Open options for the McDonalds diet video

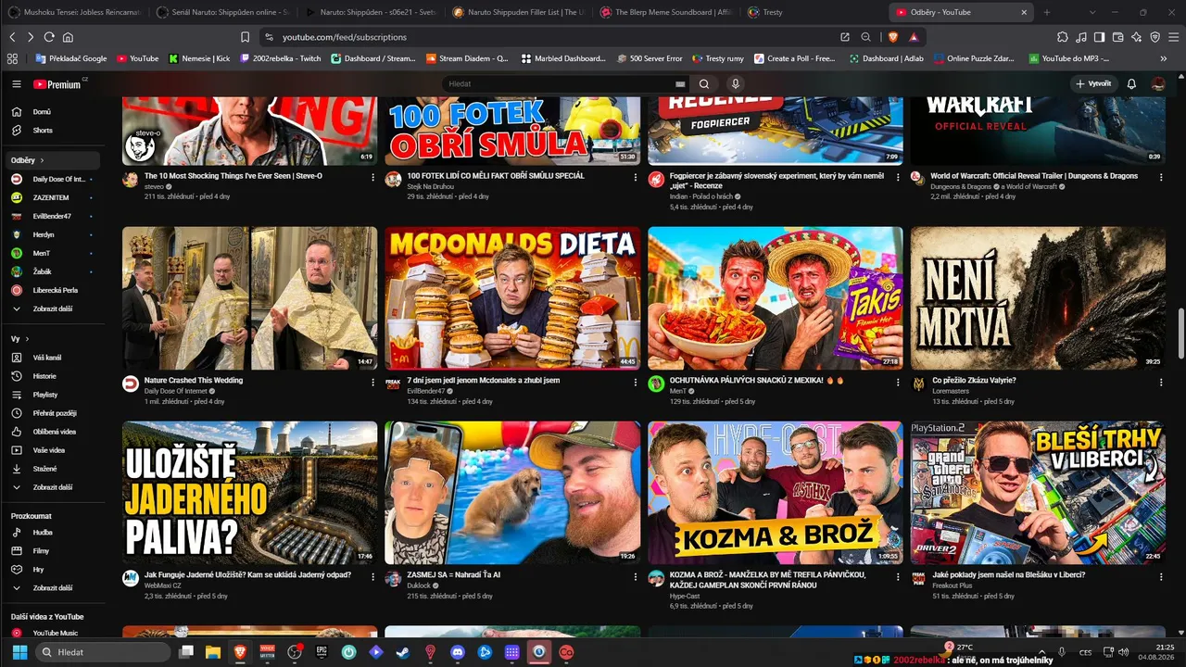(x=635, y=381)
